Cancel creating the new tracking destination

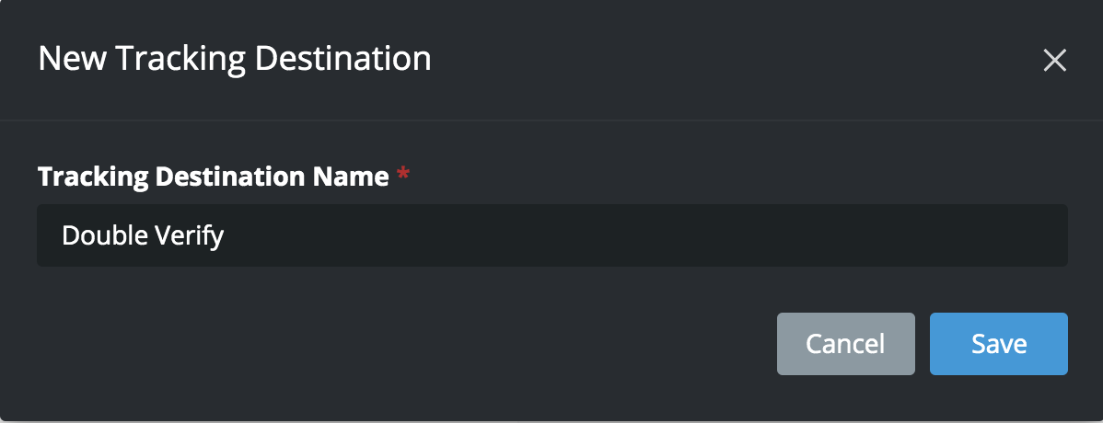click(845, 344)
